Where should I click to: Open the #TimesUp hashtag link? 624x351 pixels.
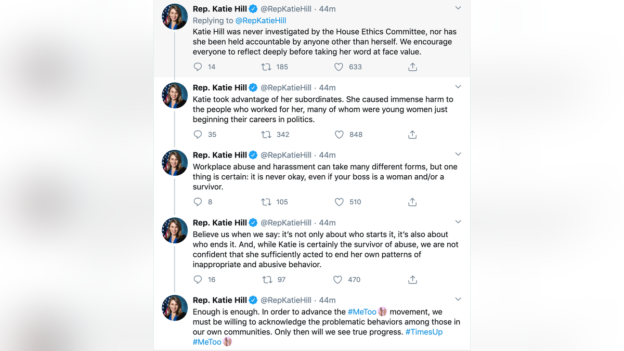pyautogui.click(x=424, y=332)
